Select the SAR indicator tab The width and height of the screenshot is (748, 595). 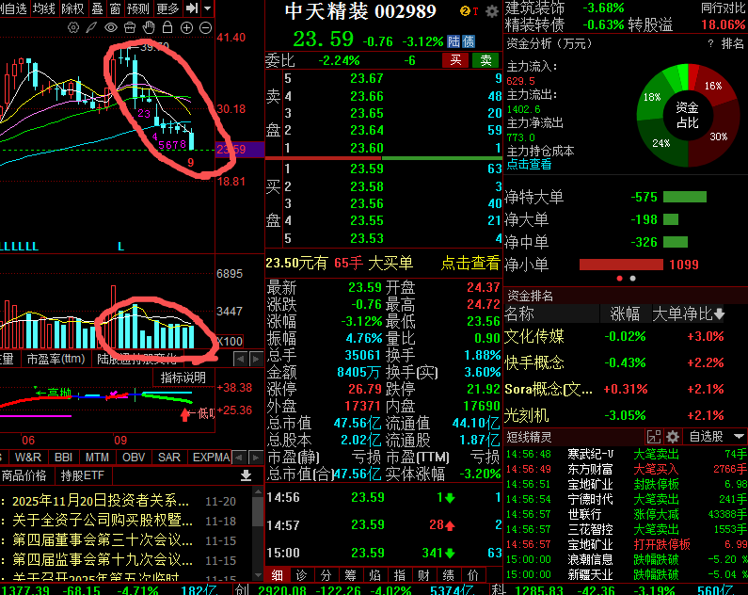[168, 458]
